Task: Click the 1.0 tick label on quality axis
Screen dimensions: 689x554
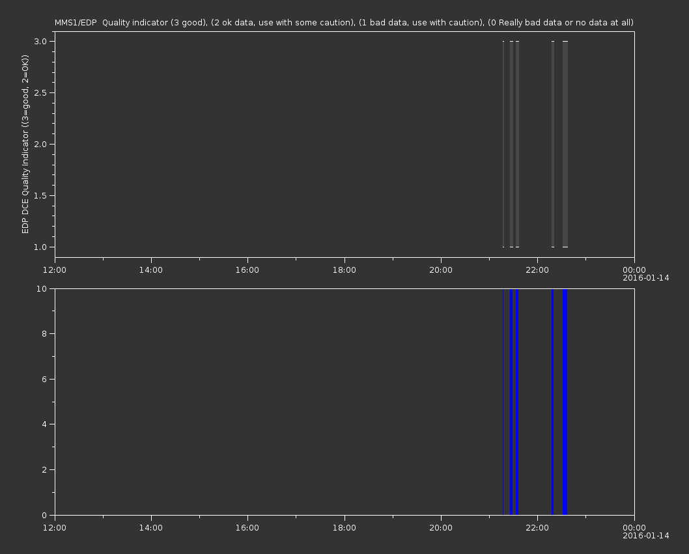Action: pyautogui.click(x=40, y=247)
